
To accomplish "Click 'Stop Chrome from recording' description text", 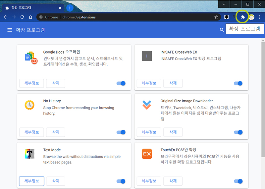I will [79, 111].
